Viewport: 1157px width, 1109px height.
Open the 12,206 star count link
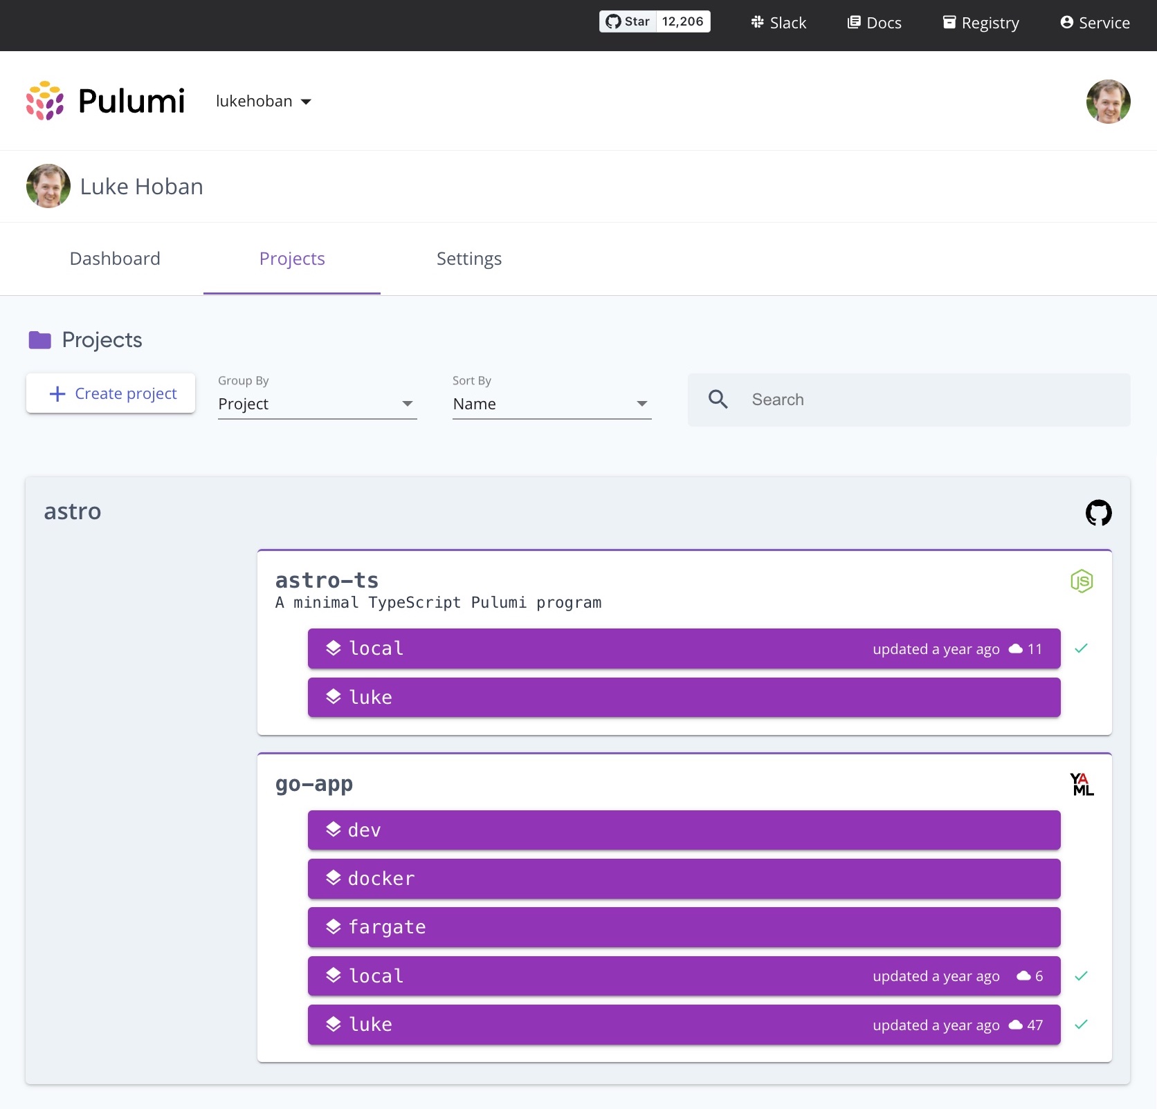[683, 21]
